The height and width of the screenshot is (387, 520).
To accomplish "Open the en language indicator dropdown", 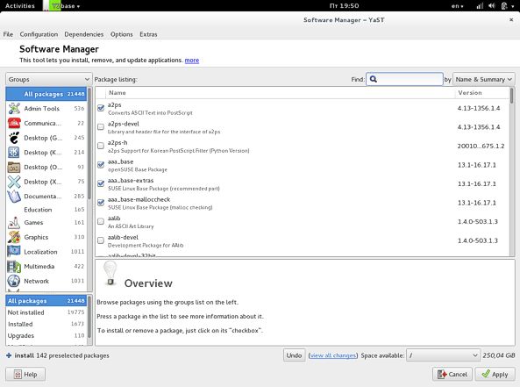I will [458, 5].
